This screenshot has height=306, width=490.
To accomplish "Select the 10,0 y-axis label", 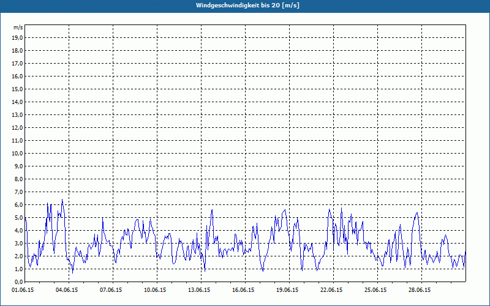I will [17, 154].
